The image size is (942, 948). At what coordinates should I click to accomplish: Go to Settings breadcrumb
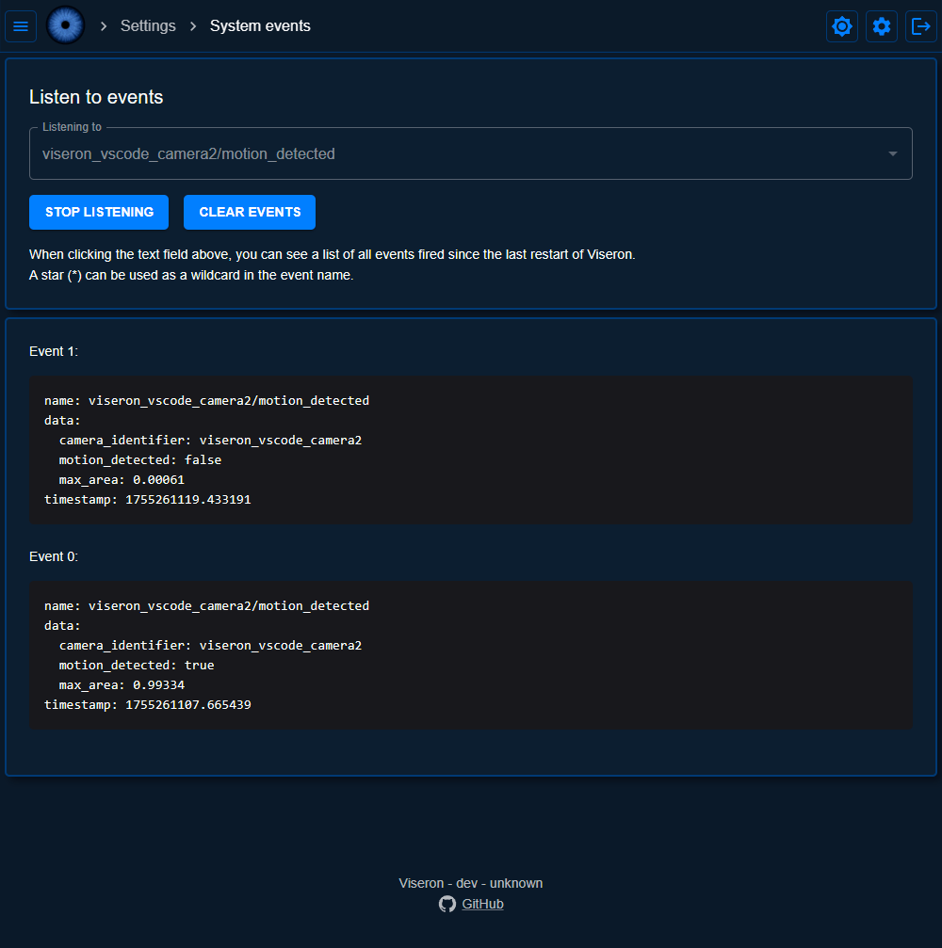[x=148, y=26]
